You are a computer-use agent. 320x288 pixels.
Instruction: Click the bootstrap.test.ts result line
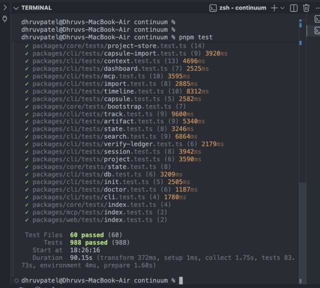click(105, 107)
